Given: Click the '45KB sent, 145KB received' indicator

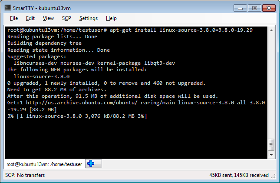Looking at the screenshot, I should point(239,175).
